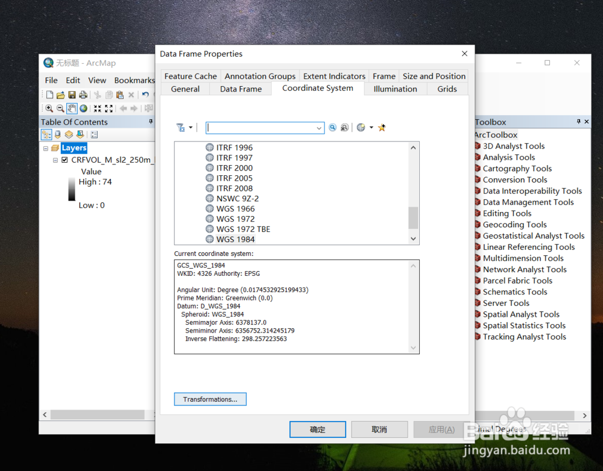
Task: Select ITRF 2008 coordinate system
Action: (x=234, y=189)
